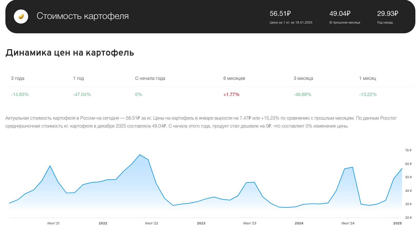Image resolution: width=420 pixels, height=240 pixels.
Task: Select the '3 года' period column header
Action: pos(18,78)
